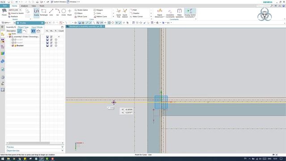Choose Pattern Curve
This screenshot has height=161, width=286.
[100, 17]
